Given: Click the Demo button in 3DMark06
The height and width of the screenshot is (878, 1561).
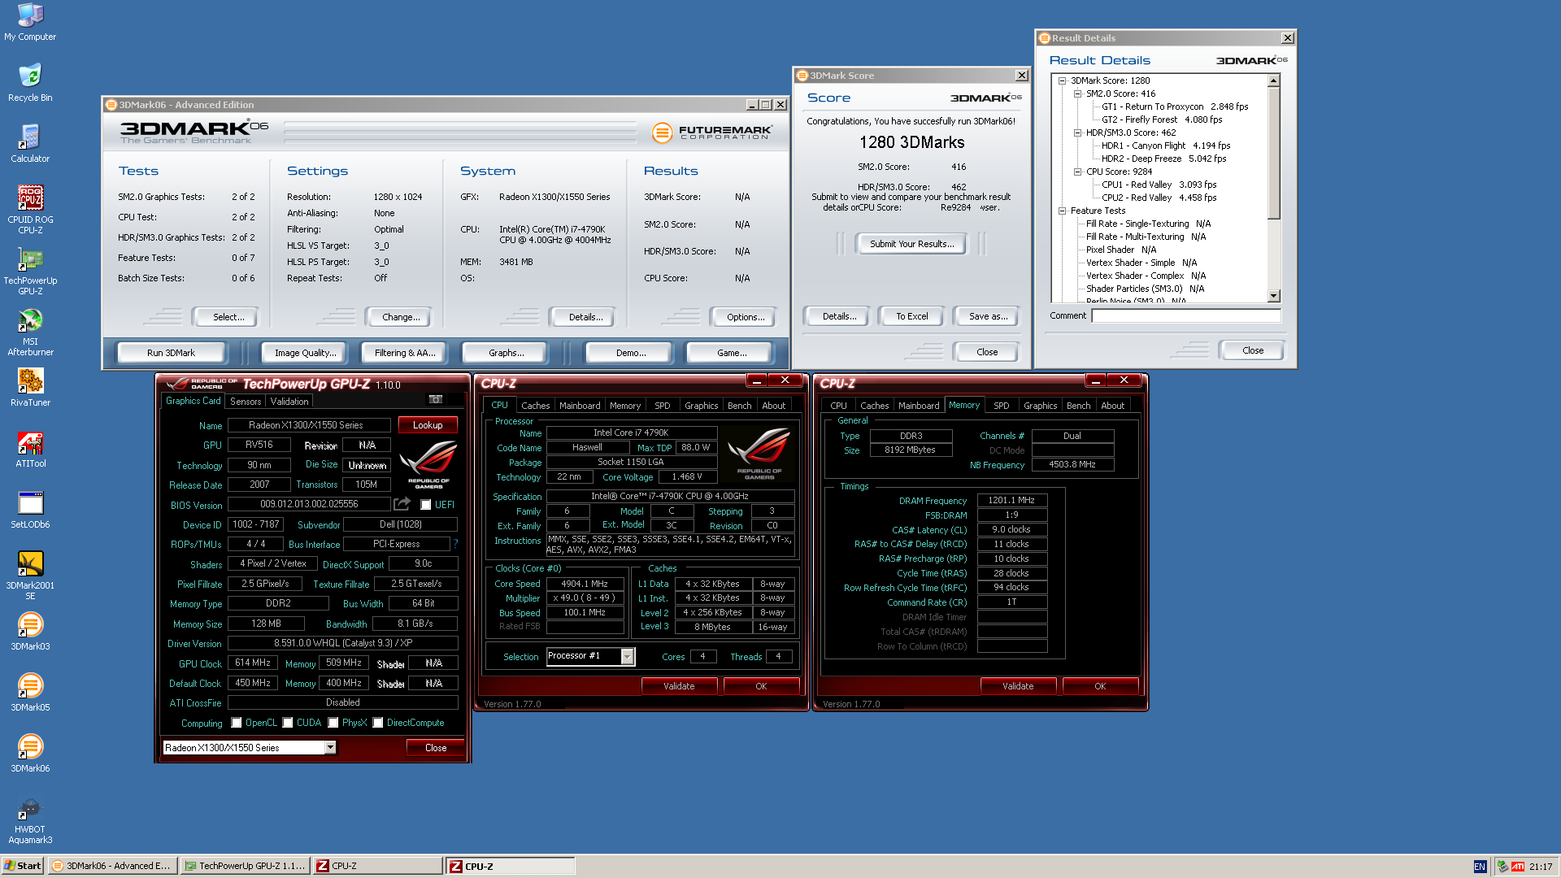Looking at the screenshot, I should point(630,353).
